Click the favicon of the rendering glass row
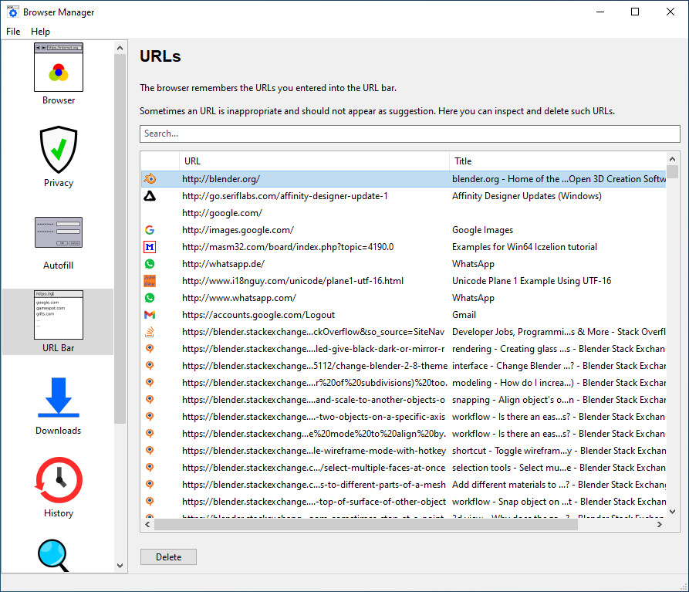Screen dimensions: 689x592 (x=150, y=349)
